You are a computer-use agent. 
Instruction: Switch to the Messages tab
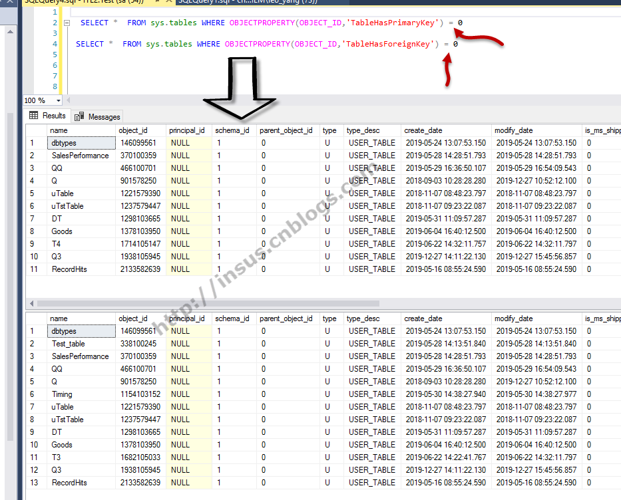[97, 117]
